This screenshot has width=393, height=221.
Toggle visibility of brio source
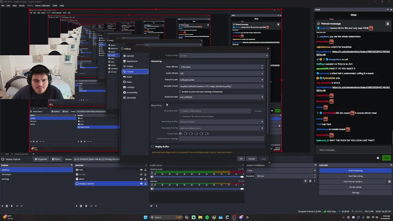[141, 170]
